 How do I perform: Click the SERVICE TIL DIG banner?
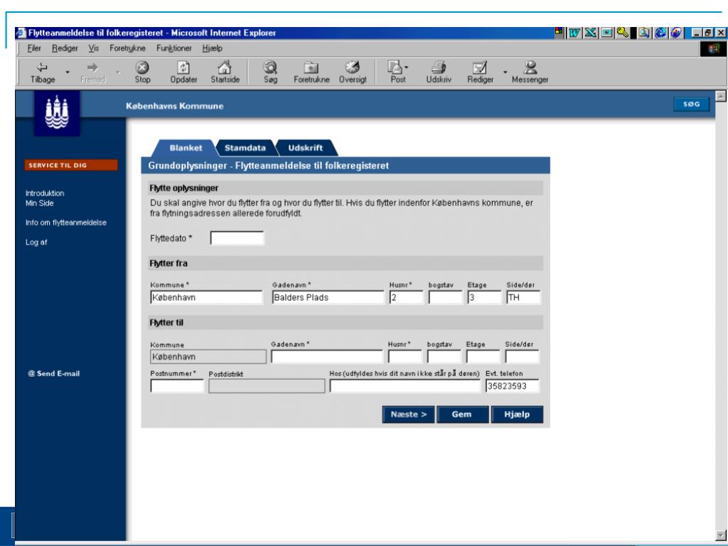click(x=71, y=165)
